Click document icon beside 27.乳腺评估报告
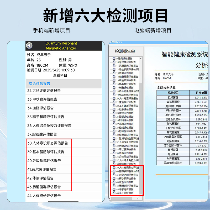Image resolution: width=210 pixels, height=210 pixels. click(114, 124)
